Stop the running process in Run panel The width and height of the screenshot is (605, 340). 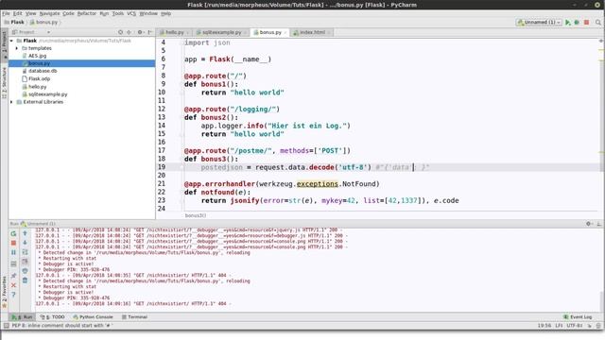pos(13,243)
